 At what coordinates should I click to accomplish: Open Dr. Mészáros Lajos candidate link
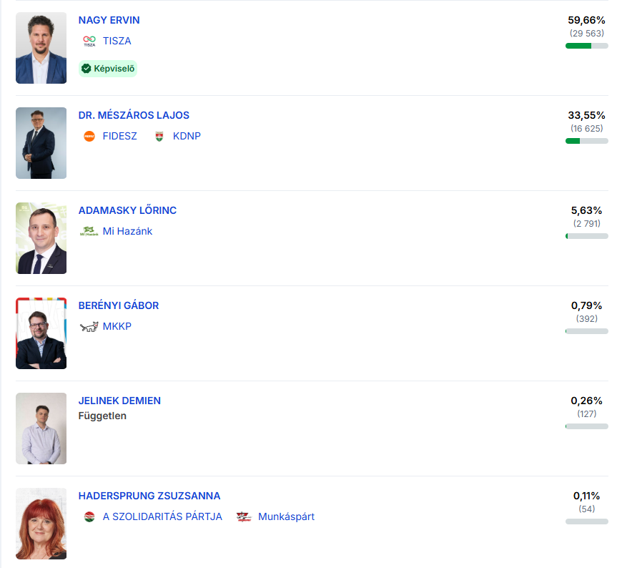pyautogui.click(x=134, y=115)
